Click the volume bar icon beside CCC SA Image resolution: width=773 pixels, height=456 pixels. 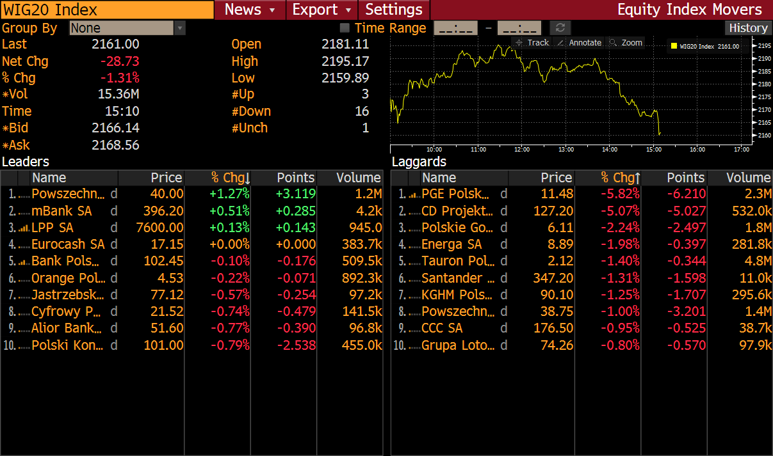pos(414,329)
